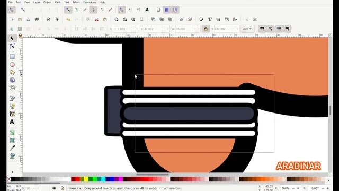Click the Print document icon
The image size is (339, 191).
click(x=37, y=20)
